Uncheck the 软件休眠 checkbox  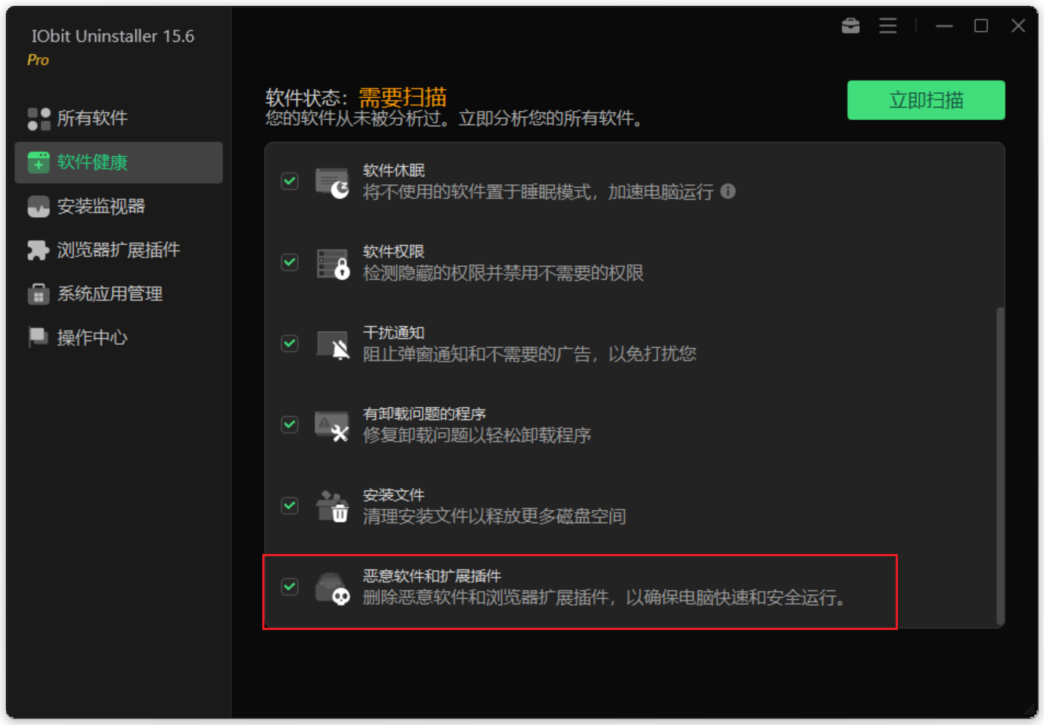pos(290,181)
